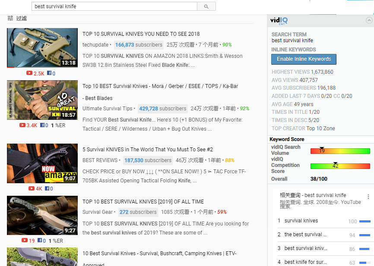
Task: Click TOP CREATOR Top 10 Zone
Action: [303, 128]
